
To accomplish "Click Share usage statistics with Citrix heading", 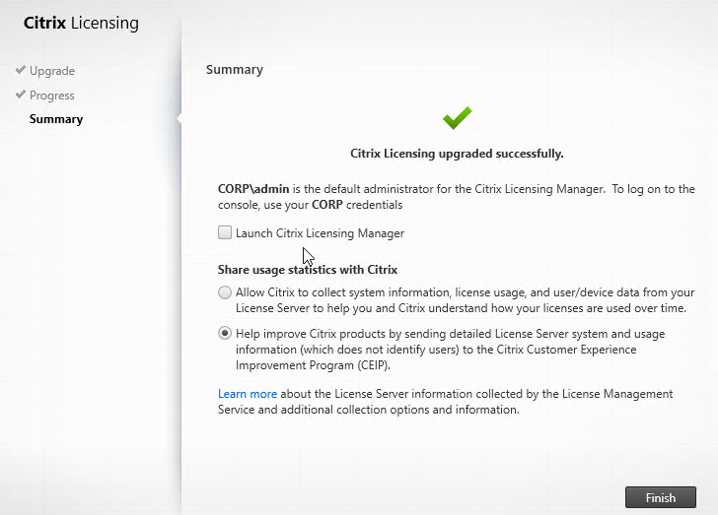I will point(307,269).
